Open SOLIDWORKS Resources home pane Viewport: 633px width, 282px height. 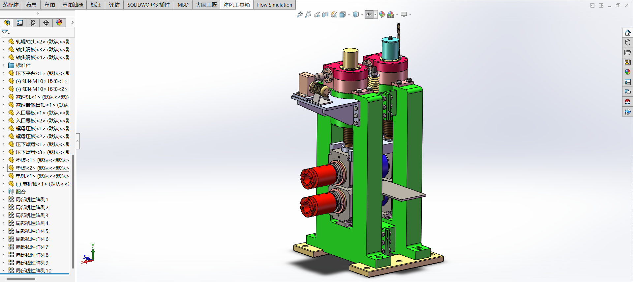tap(627, 33)
